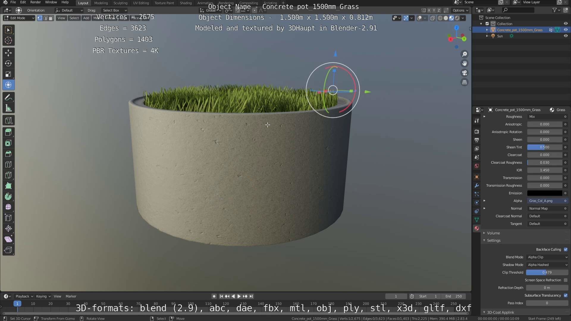This screenshot has height=321, width=571.
Task: Click the viewport zoom magnifier icon
Action: coord(464,54)
